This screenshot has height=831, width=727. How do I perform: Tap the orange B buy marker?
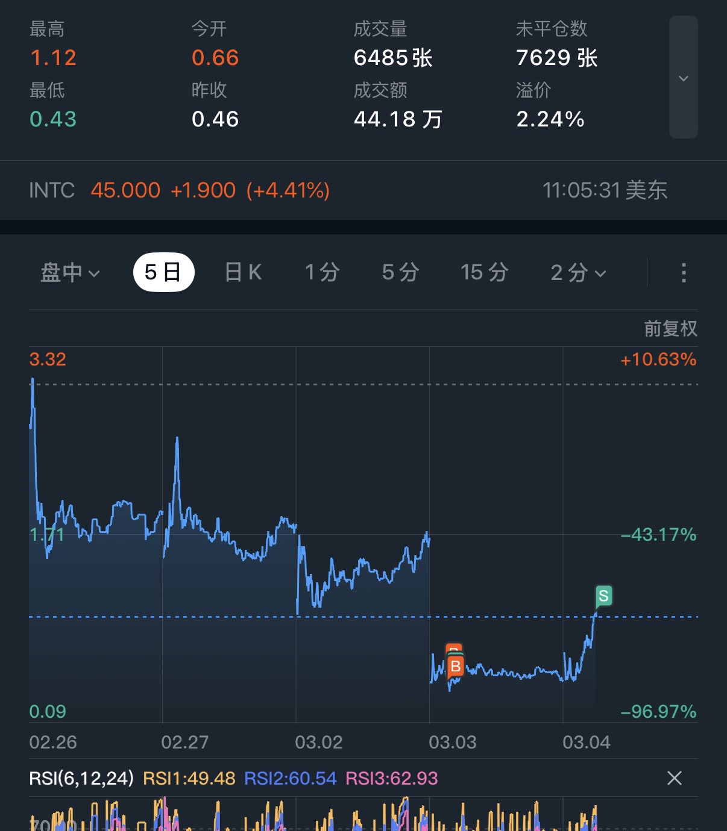point(456,667)
